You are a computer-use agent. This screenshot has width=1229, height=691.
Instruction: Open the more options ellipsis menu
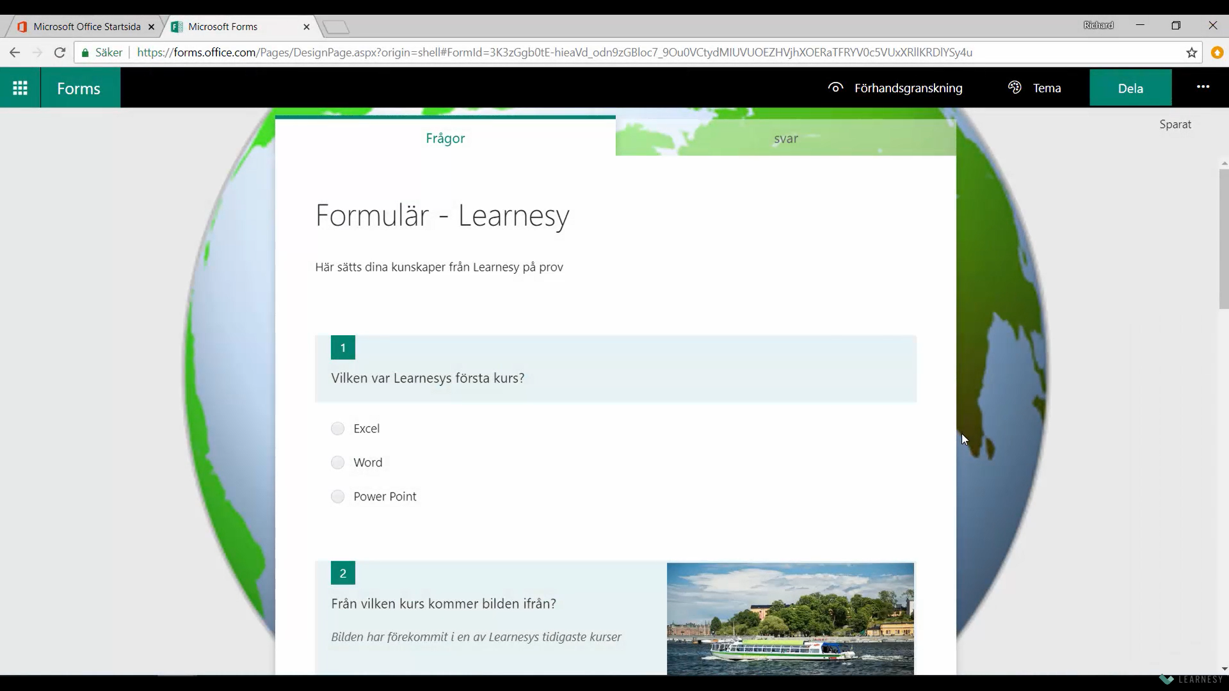click(1203, 87)
